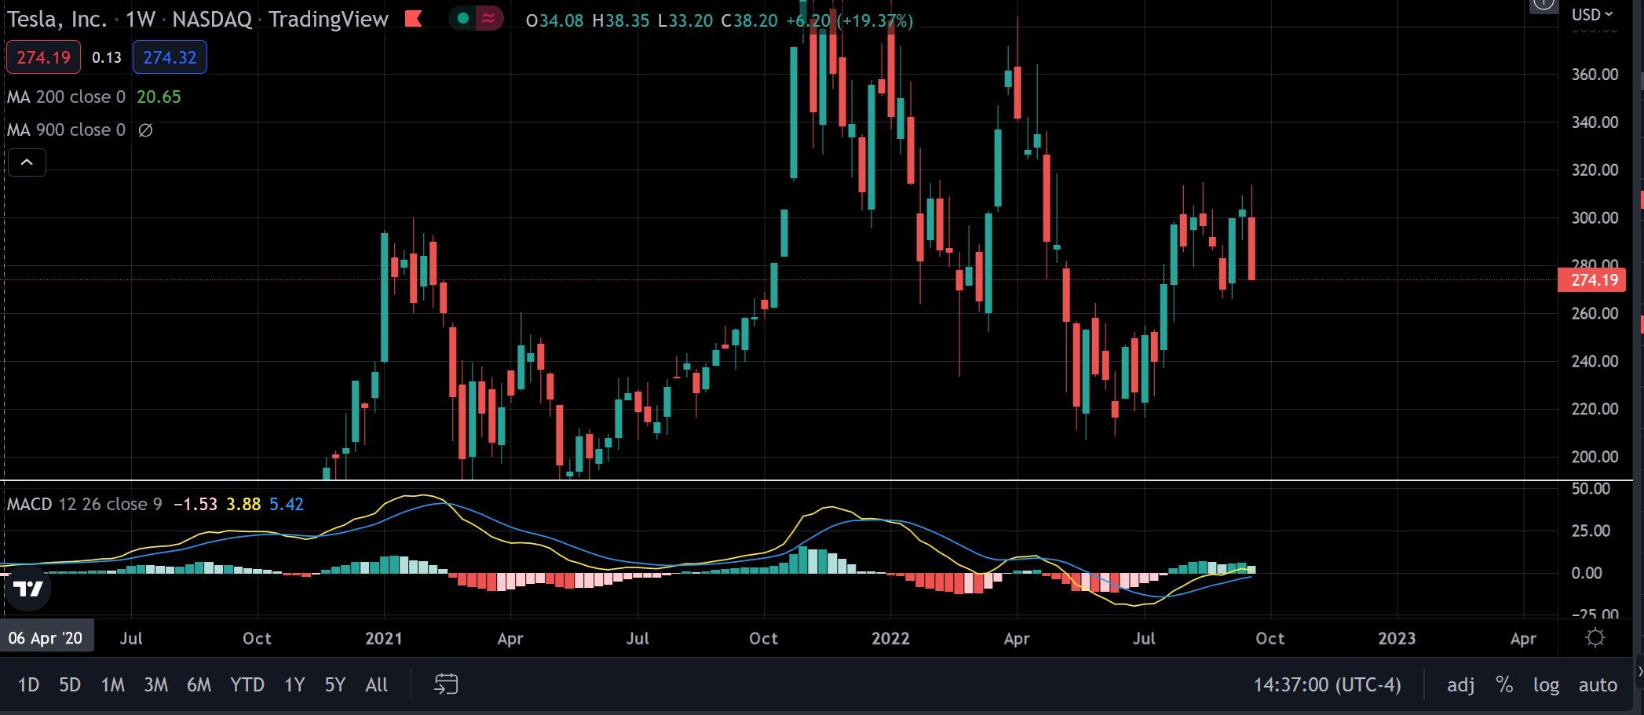
Task: Click the red flag icon beside TradingView
Action: (x=414, y=18)
